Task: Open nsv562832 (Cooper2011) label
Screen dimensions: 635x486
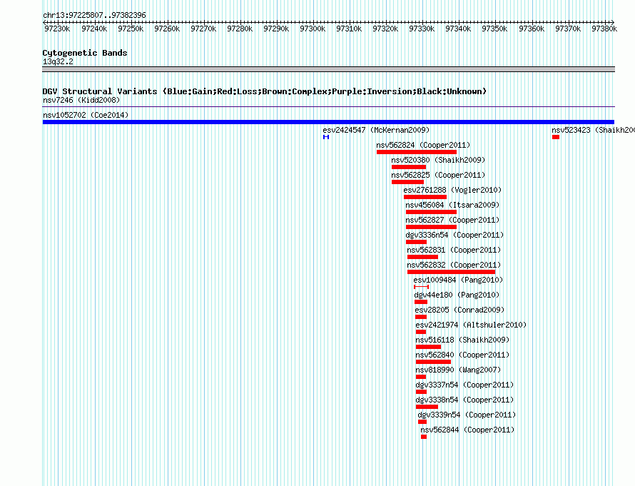Action: click(x=454, y=265)
